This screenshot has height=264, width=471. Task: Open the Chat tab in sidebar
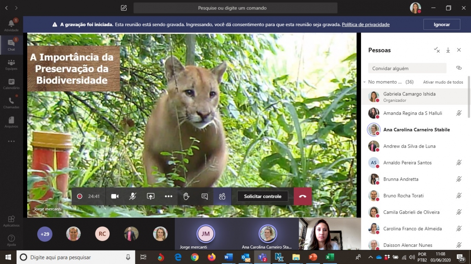[11, 45]
